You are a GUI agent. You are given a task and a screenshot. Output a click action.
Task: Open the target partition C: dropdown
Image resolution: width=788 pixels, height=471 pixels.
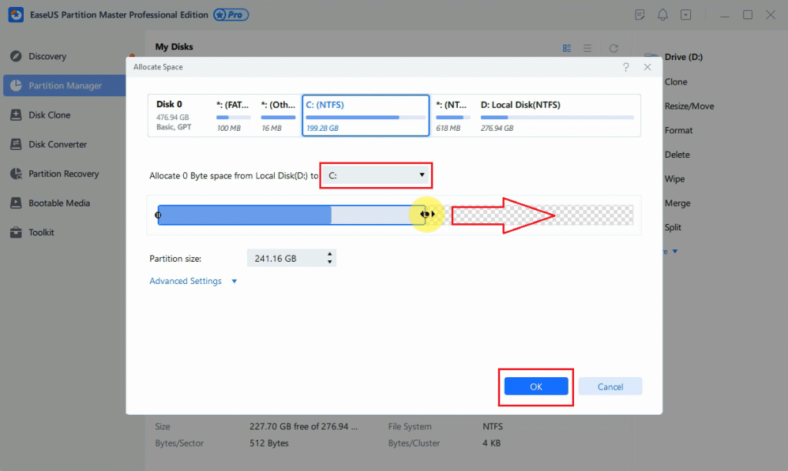coord(376,175)
